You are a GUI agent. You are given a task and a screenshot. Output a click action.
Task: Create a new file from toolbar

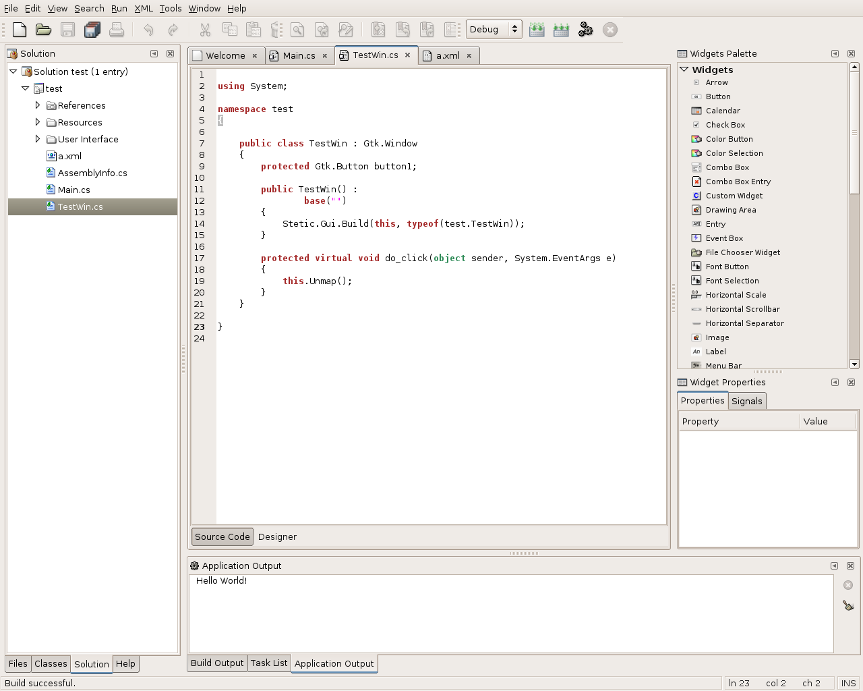coord(20,30)
